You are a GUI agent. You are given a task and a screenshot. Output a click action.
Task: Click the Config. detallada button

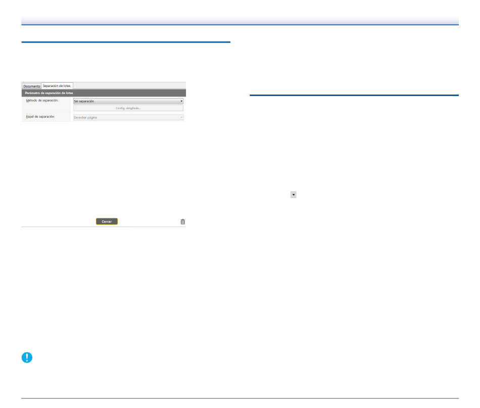coord(128,108)
